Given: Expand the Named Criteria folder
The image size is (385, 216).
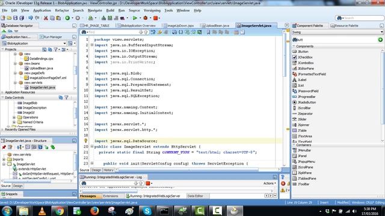Looking at the screenshot, I should 14,122.
